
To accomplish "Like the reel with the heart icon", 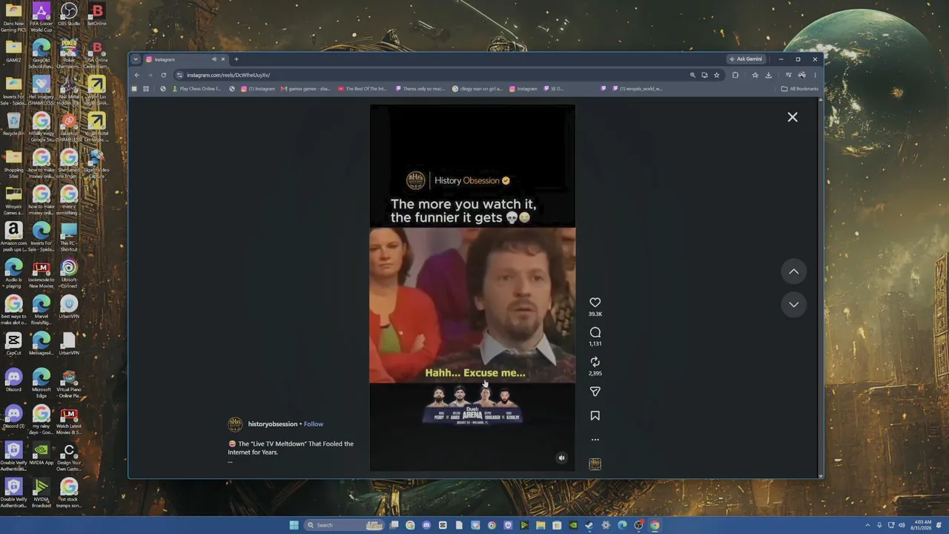I will coord(595,303).
